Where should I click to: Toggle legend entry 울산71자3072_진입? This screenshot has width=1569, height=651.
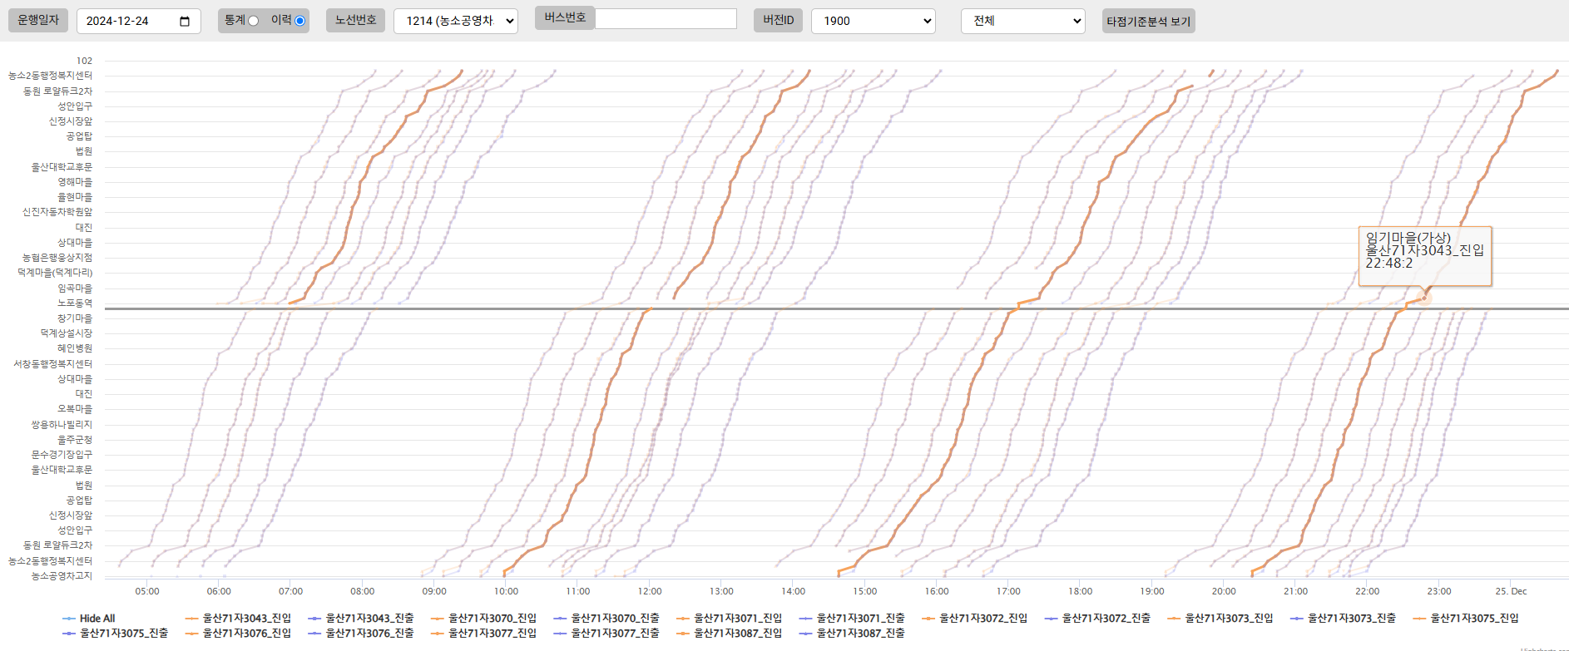(982, 619)
